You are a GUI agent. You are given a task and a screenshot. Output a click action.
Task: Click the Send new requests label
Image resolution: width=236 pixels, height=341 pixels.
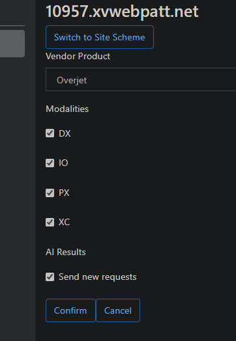pos(98,277)
